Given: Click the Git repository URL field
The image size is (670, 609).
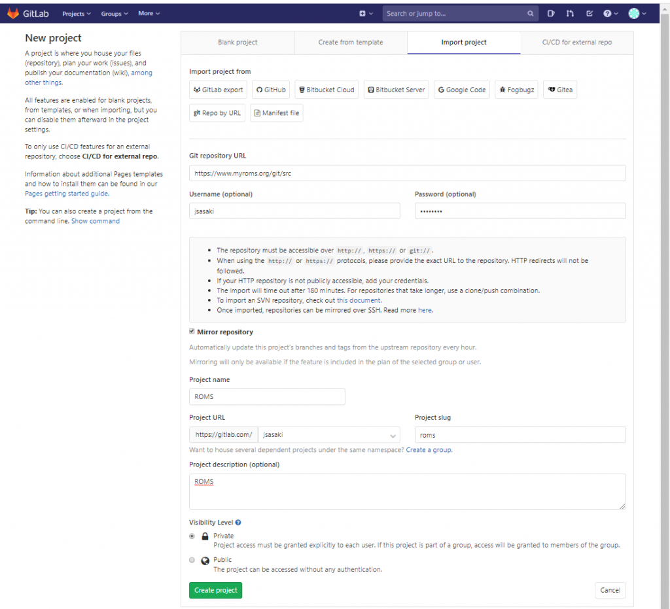Looking at the screenshot, I should (x=407, y=173).
